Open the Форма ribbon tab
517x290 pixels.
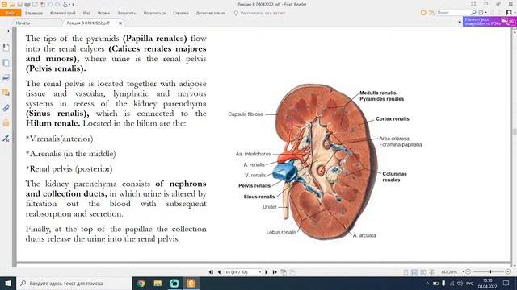(x=103, y=13)
